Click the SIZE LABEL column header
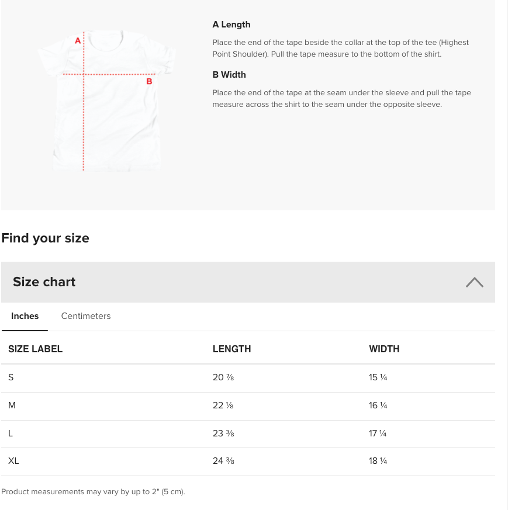 tap(36, 349)
